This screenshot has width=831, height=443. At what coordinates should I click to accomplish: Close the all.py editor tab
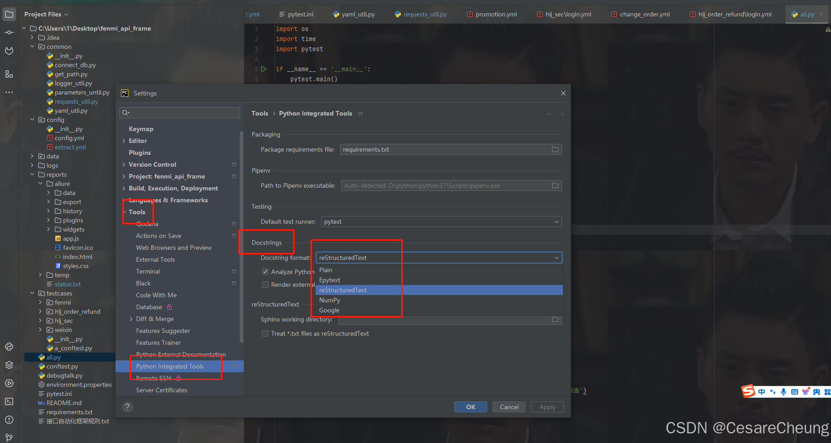click(821, 14)
